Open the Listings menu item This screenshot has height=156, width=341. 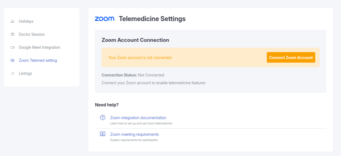click(25, 73)
